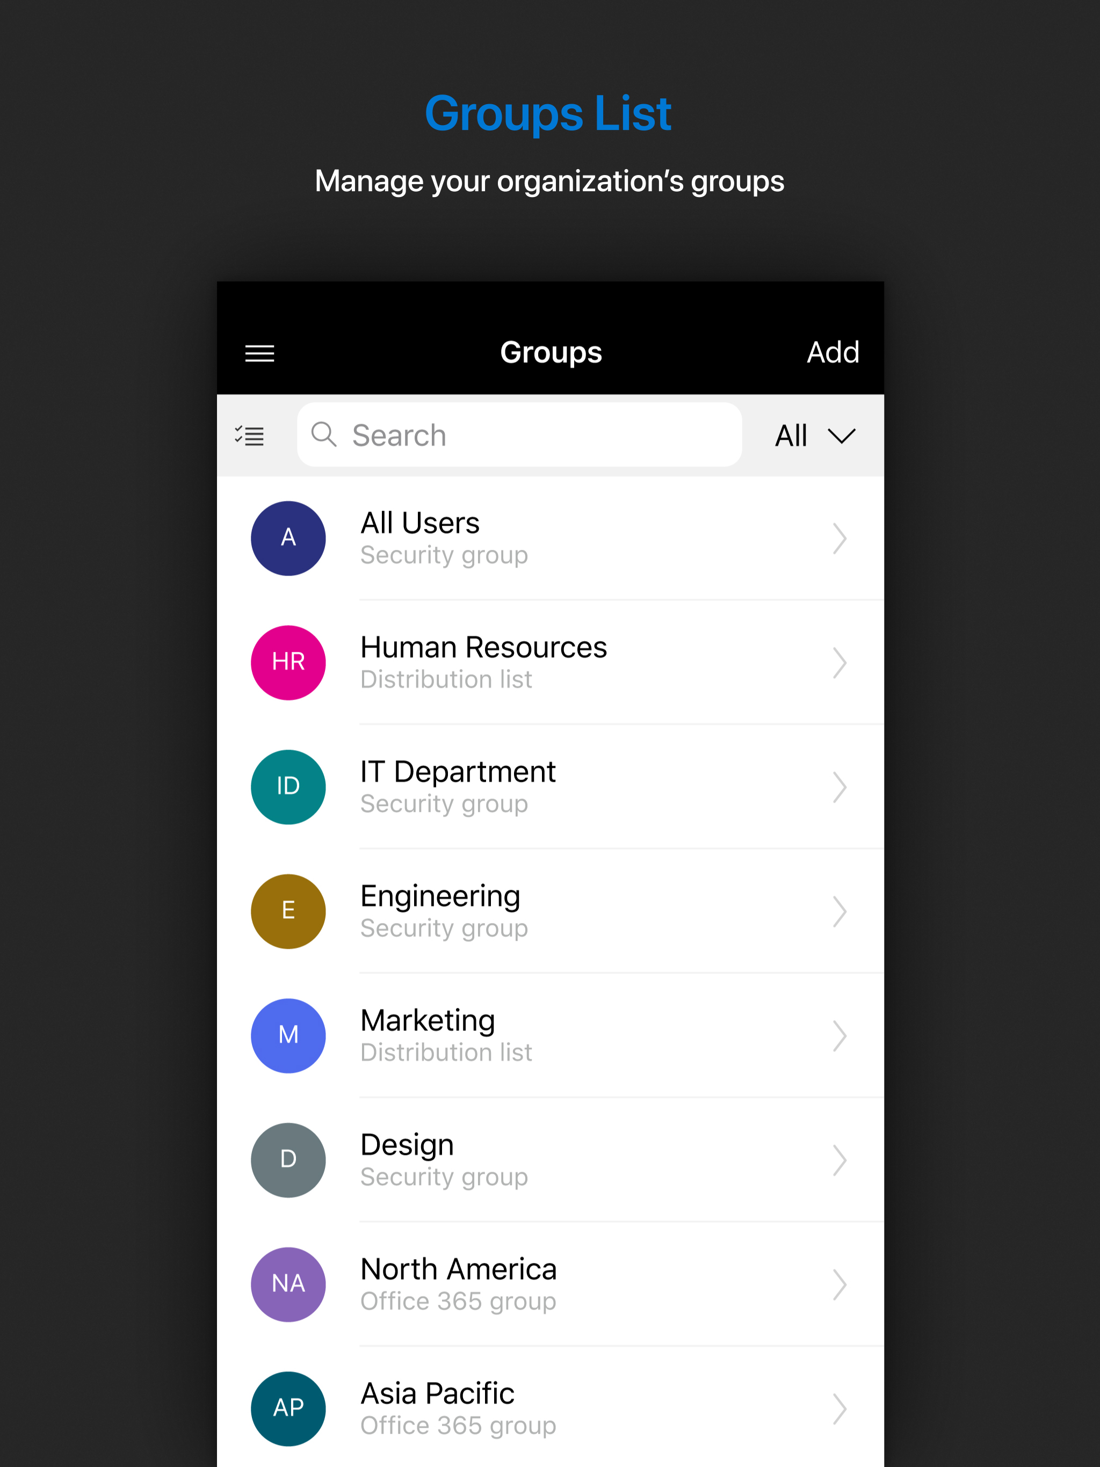Viewport: 1100px width, 1467px height.
Task: Tap the All Users 'A' avatar
Action: pyautogui.click(x=288, y=538)
